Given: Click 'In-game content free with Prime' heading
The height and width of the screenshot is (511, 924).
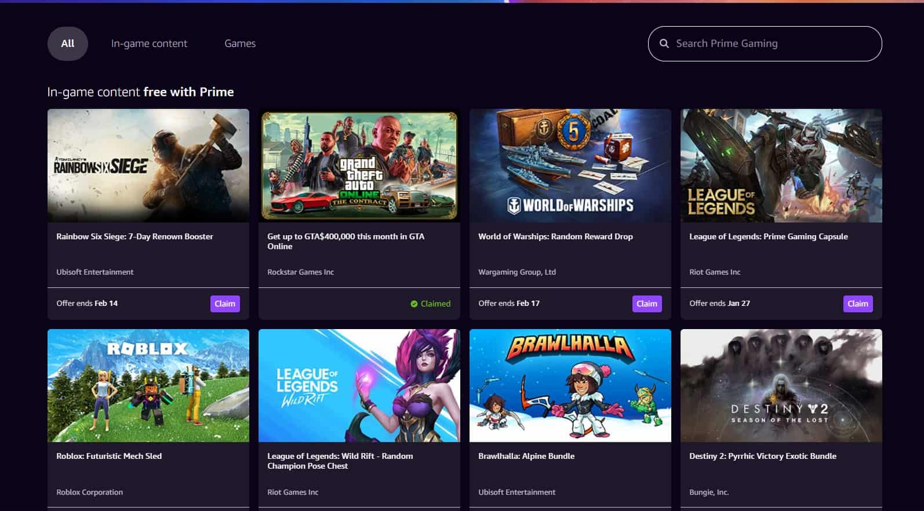Looking at the screenshot, I should [140, 92].
